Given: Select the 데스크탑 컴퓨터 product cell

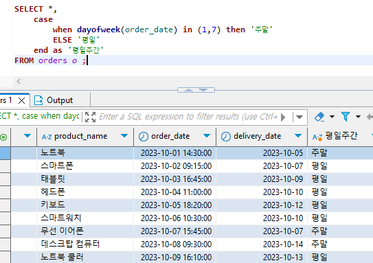Looking at the screenshot, I should (85, 244).
